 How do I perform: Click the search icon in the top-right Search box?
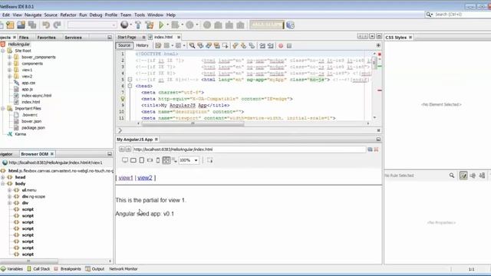tap(429, 15)
